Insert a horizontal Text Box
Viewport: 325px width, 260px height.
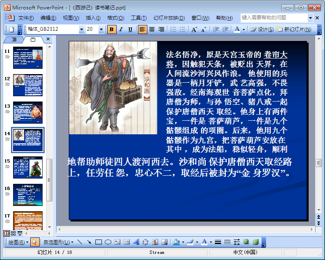[x=117, y=242]
